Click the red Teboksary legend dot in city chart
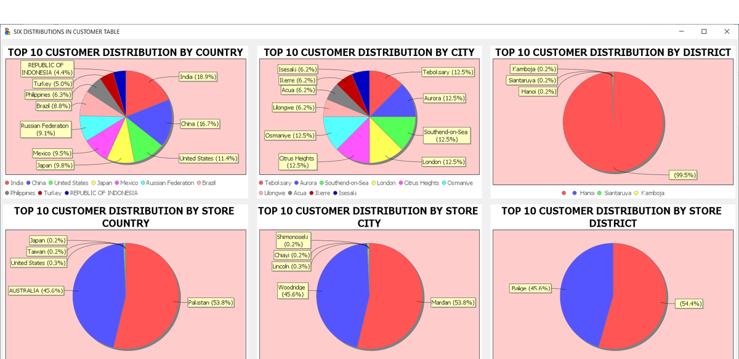Viewport: 739px width, 359px height. point(262,183)
